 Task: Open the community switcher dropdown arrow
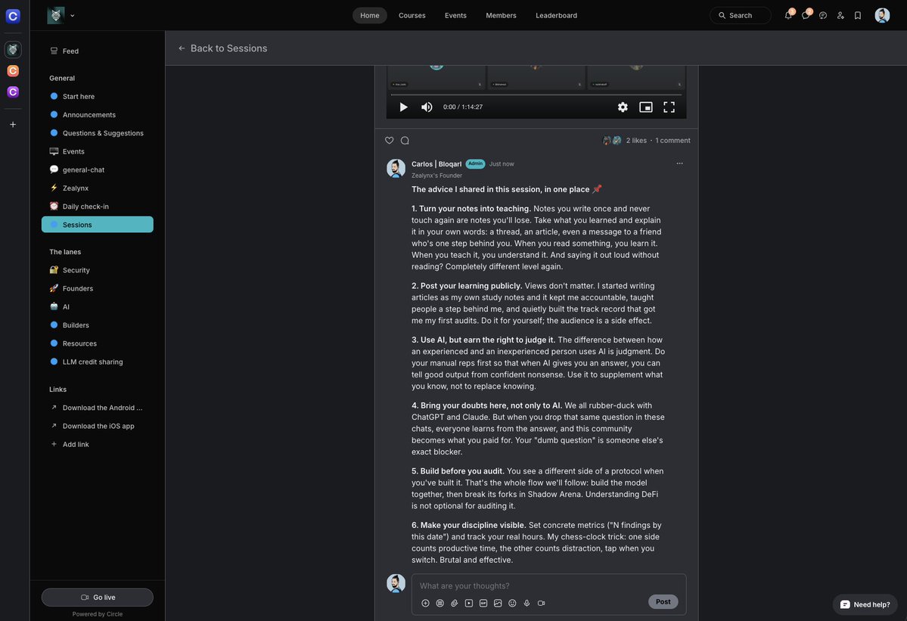(73, 16)
